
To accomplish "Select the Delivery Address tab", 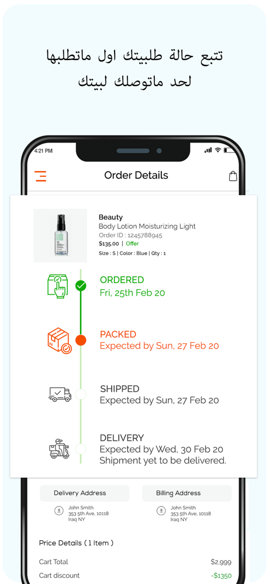I will (85, 493).
